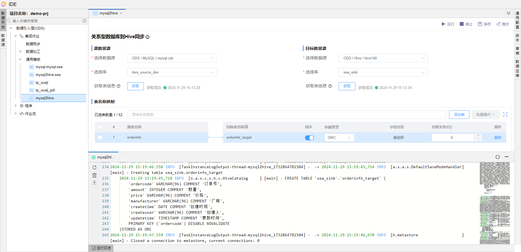The image size is (521, 252).
Task: Click the 添加表 button
Action: 459,114
